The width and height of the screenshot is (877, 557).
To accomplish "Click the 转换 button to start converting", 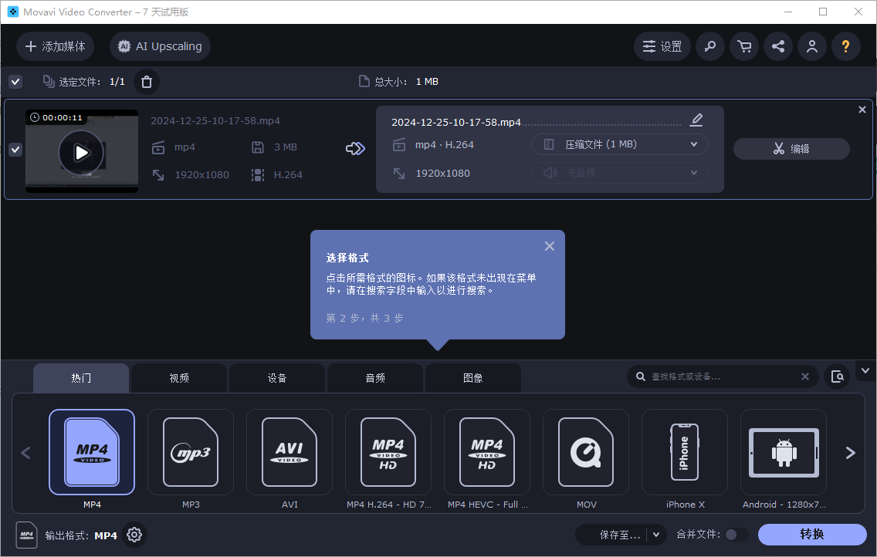I will click(812, 534).
